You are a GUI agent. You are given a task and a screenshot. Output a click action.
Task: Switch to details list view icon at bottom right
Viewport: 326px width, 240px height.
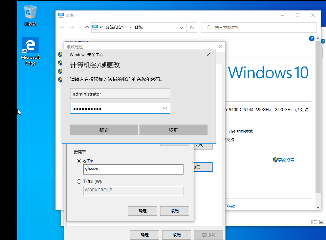pyautogui.click(x=314, y=222)
